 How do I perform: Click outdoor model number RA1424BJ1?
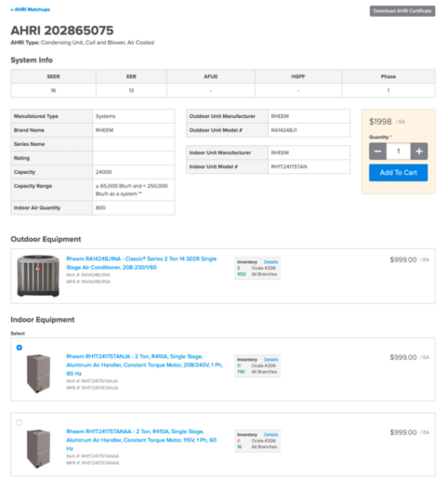point(284,130)
